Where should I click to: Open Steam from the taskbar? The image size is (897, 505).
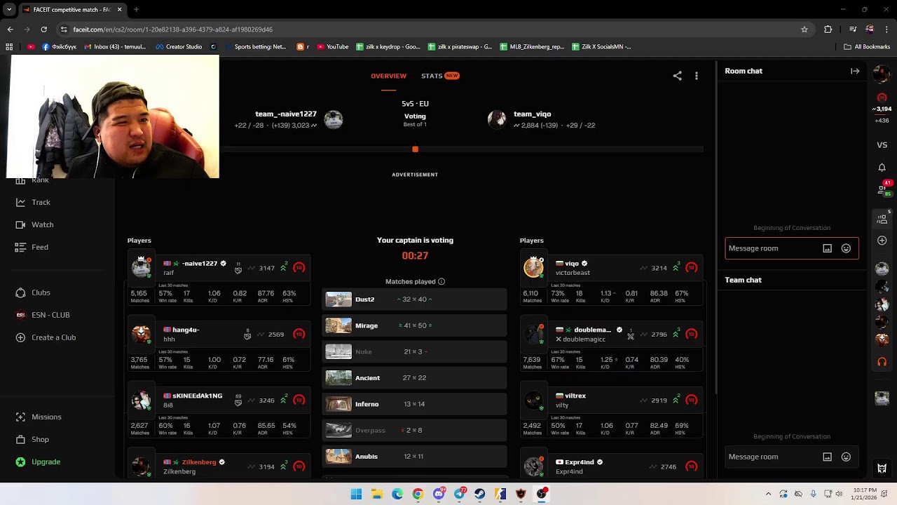pyautogui.click(x=479, y=494)
